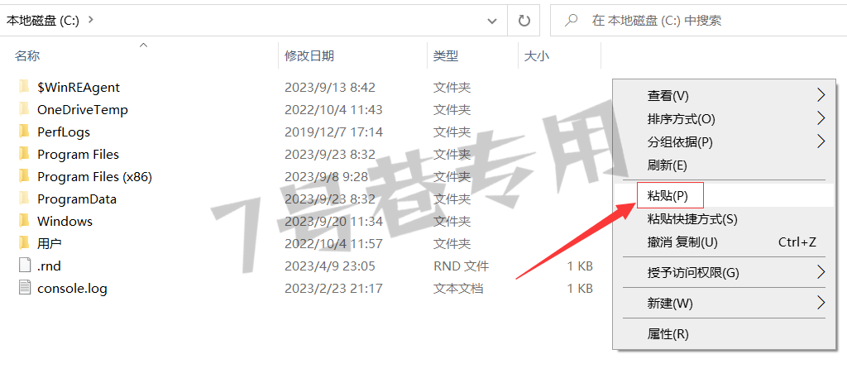Viewport: 847px width, 383px height.
Task: Click the OneDriveTemp folder icon
Action: click(x=24, y=109)
